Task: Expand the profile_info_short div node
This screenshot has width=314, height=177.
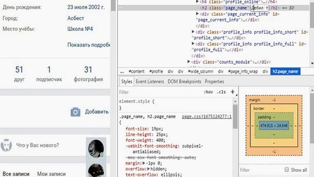Action: [x=193, y=31]
